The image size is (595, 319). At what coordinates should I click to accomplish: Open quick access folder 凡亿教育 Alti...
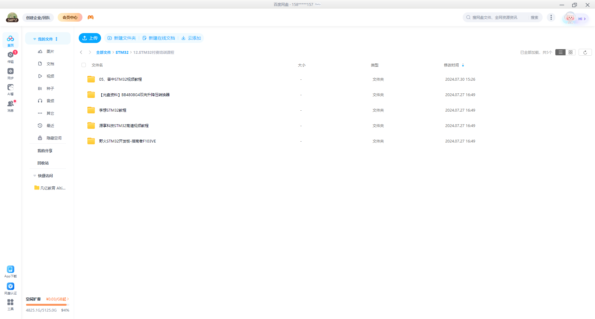[x=50, y=188]
